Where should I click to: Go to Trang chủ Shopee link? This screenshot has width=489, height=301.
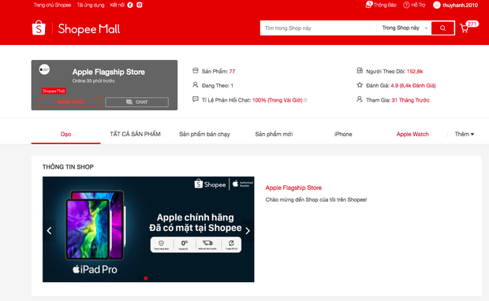[52, 5]
